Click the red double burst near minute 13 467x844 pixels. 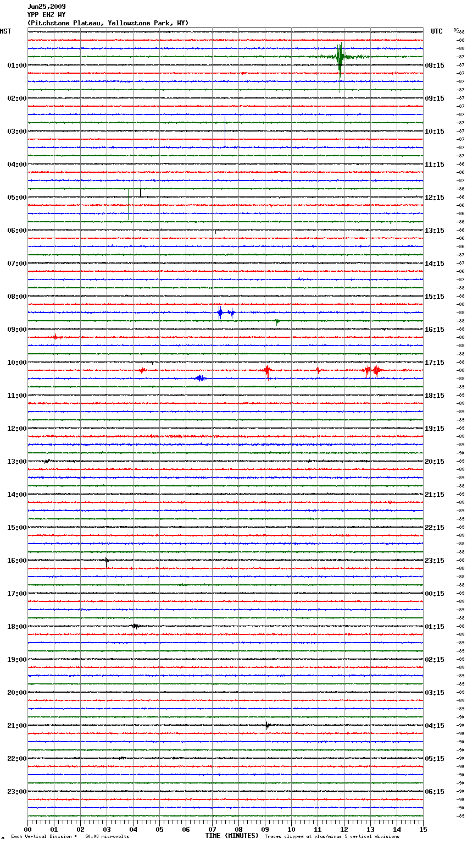[x=373, y=371]
